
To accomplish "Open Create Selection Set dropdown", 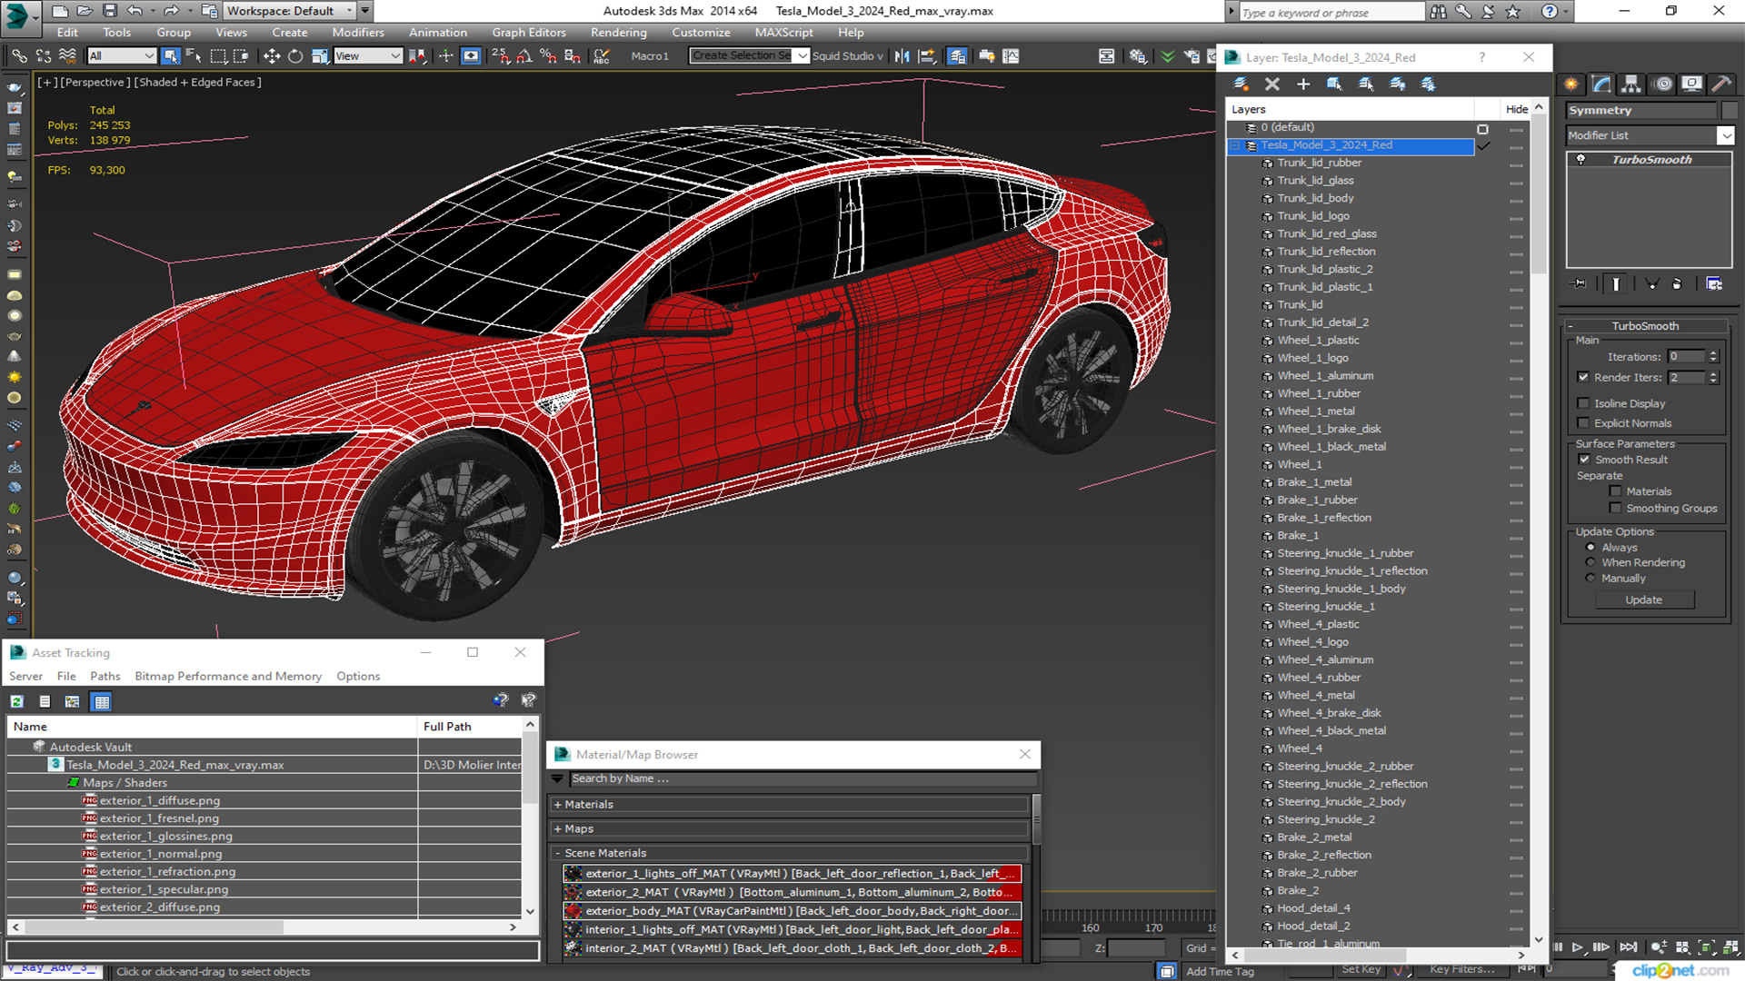I will click(802, 56).
